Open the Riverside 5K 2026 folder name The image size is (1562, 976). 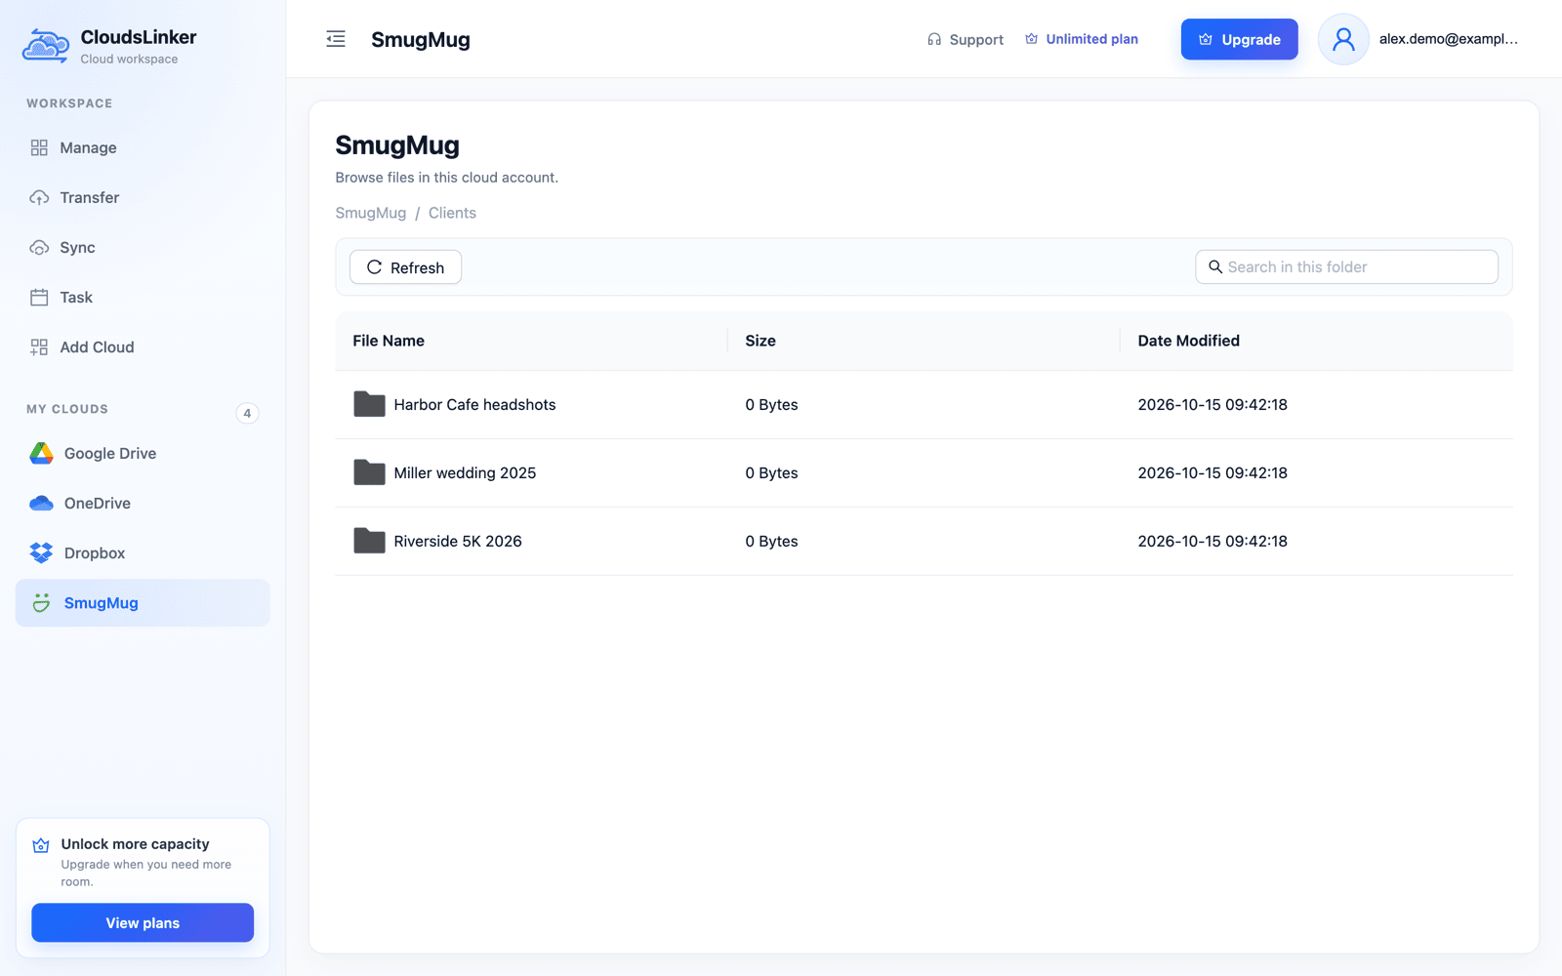[458, 541]
